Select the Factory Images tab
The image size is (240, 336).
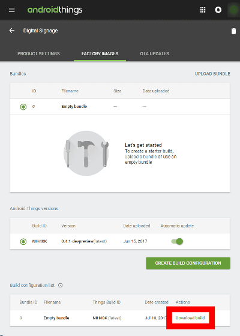[x=100, y=54]
